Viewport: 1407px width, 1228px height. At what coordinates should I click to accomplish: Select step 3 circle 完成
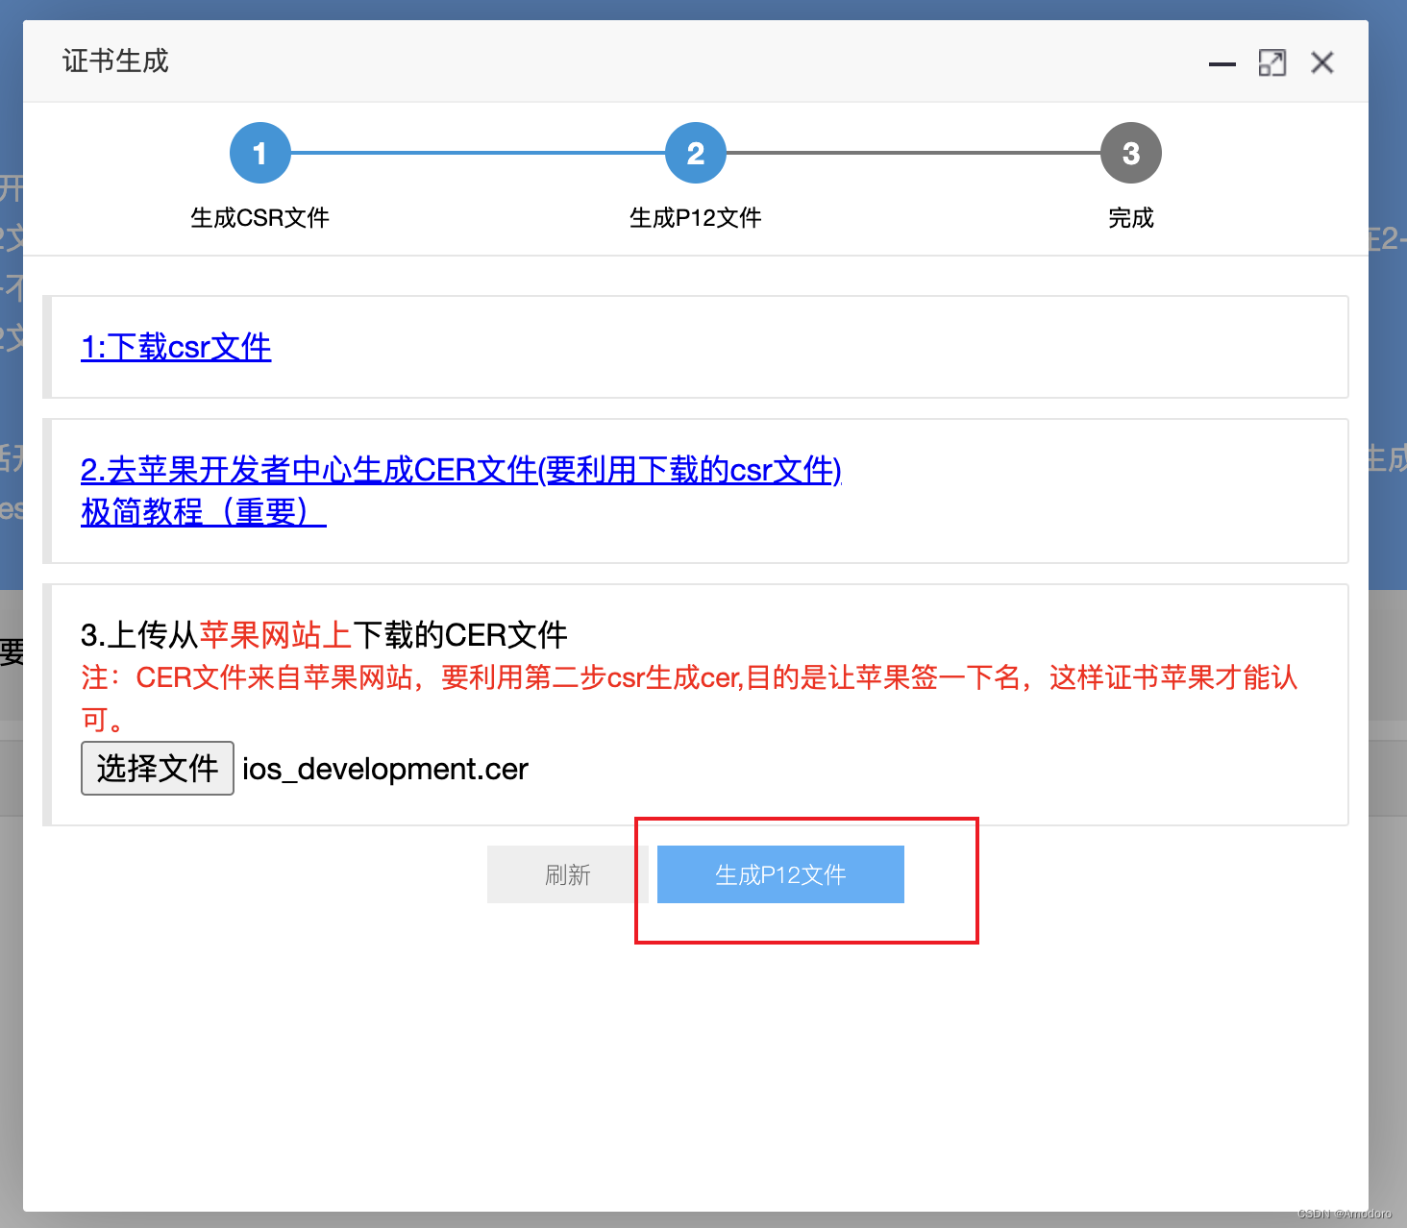coord(1131,153)
